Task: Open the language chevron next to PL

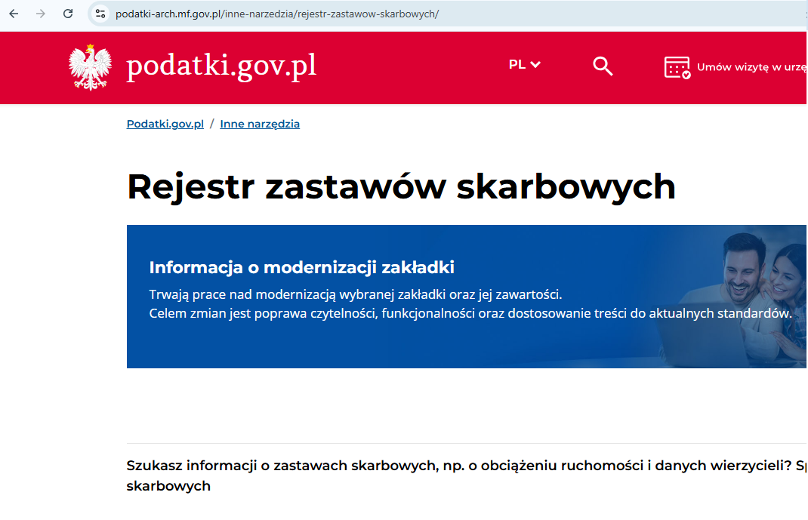Action: pyautogui.click(x=536, y=65)
